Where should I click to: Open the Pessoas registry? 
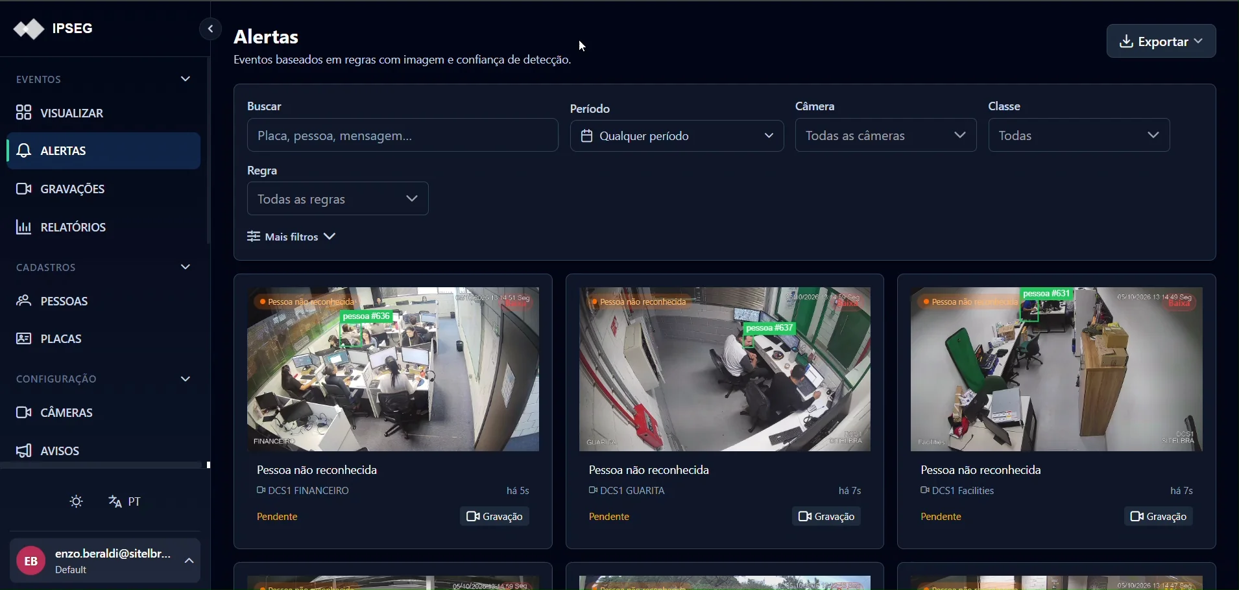click(x=103, y=301)
